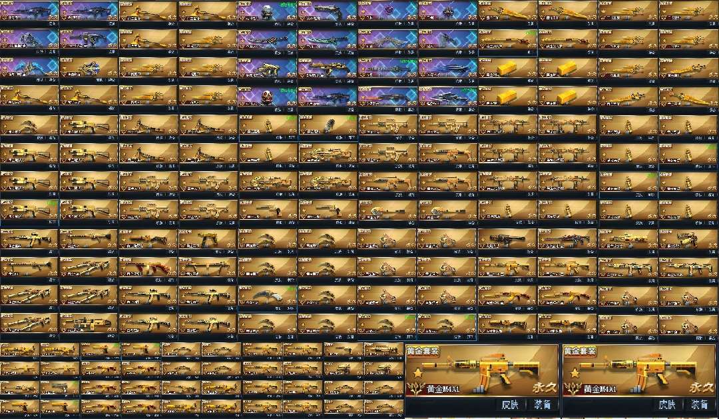This screenshot has width=719, height=419.
Task: Click 装备 on the left large 黄金M4A1 card
Action: tap(543, 405)
